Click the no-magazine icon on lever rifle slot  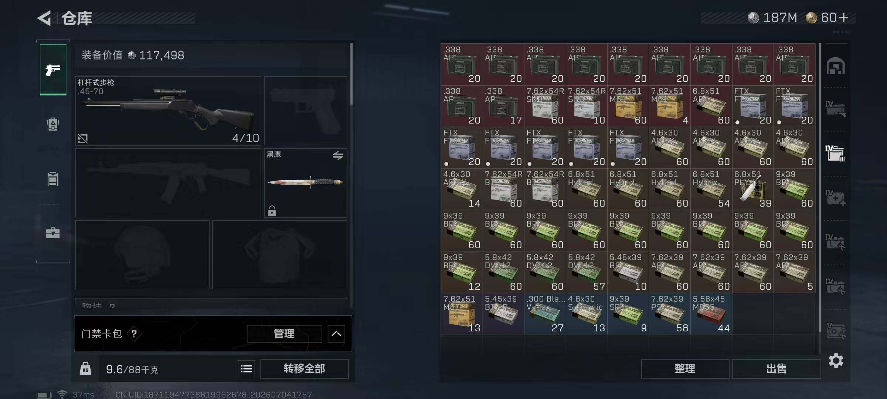(x=83, y=139)
